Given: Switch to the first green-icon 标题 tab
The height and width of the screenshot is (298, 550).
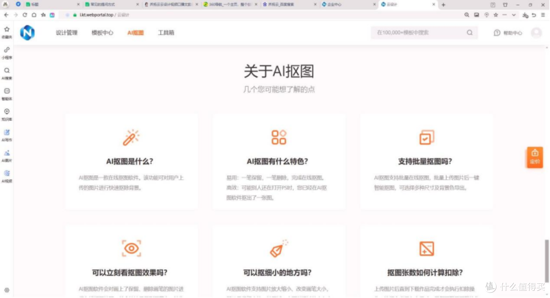Looking at the screenshot, I should tap(52, 5).
